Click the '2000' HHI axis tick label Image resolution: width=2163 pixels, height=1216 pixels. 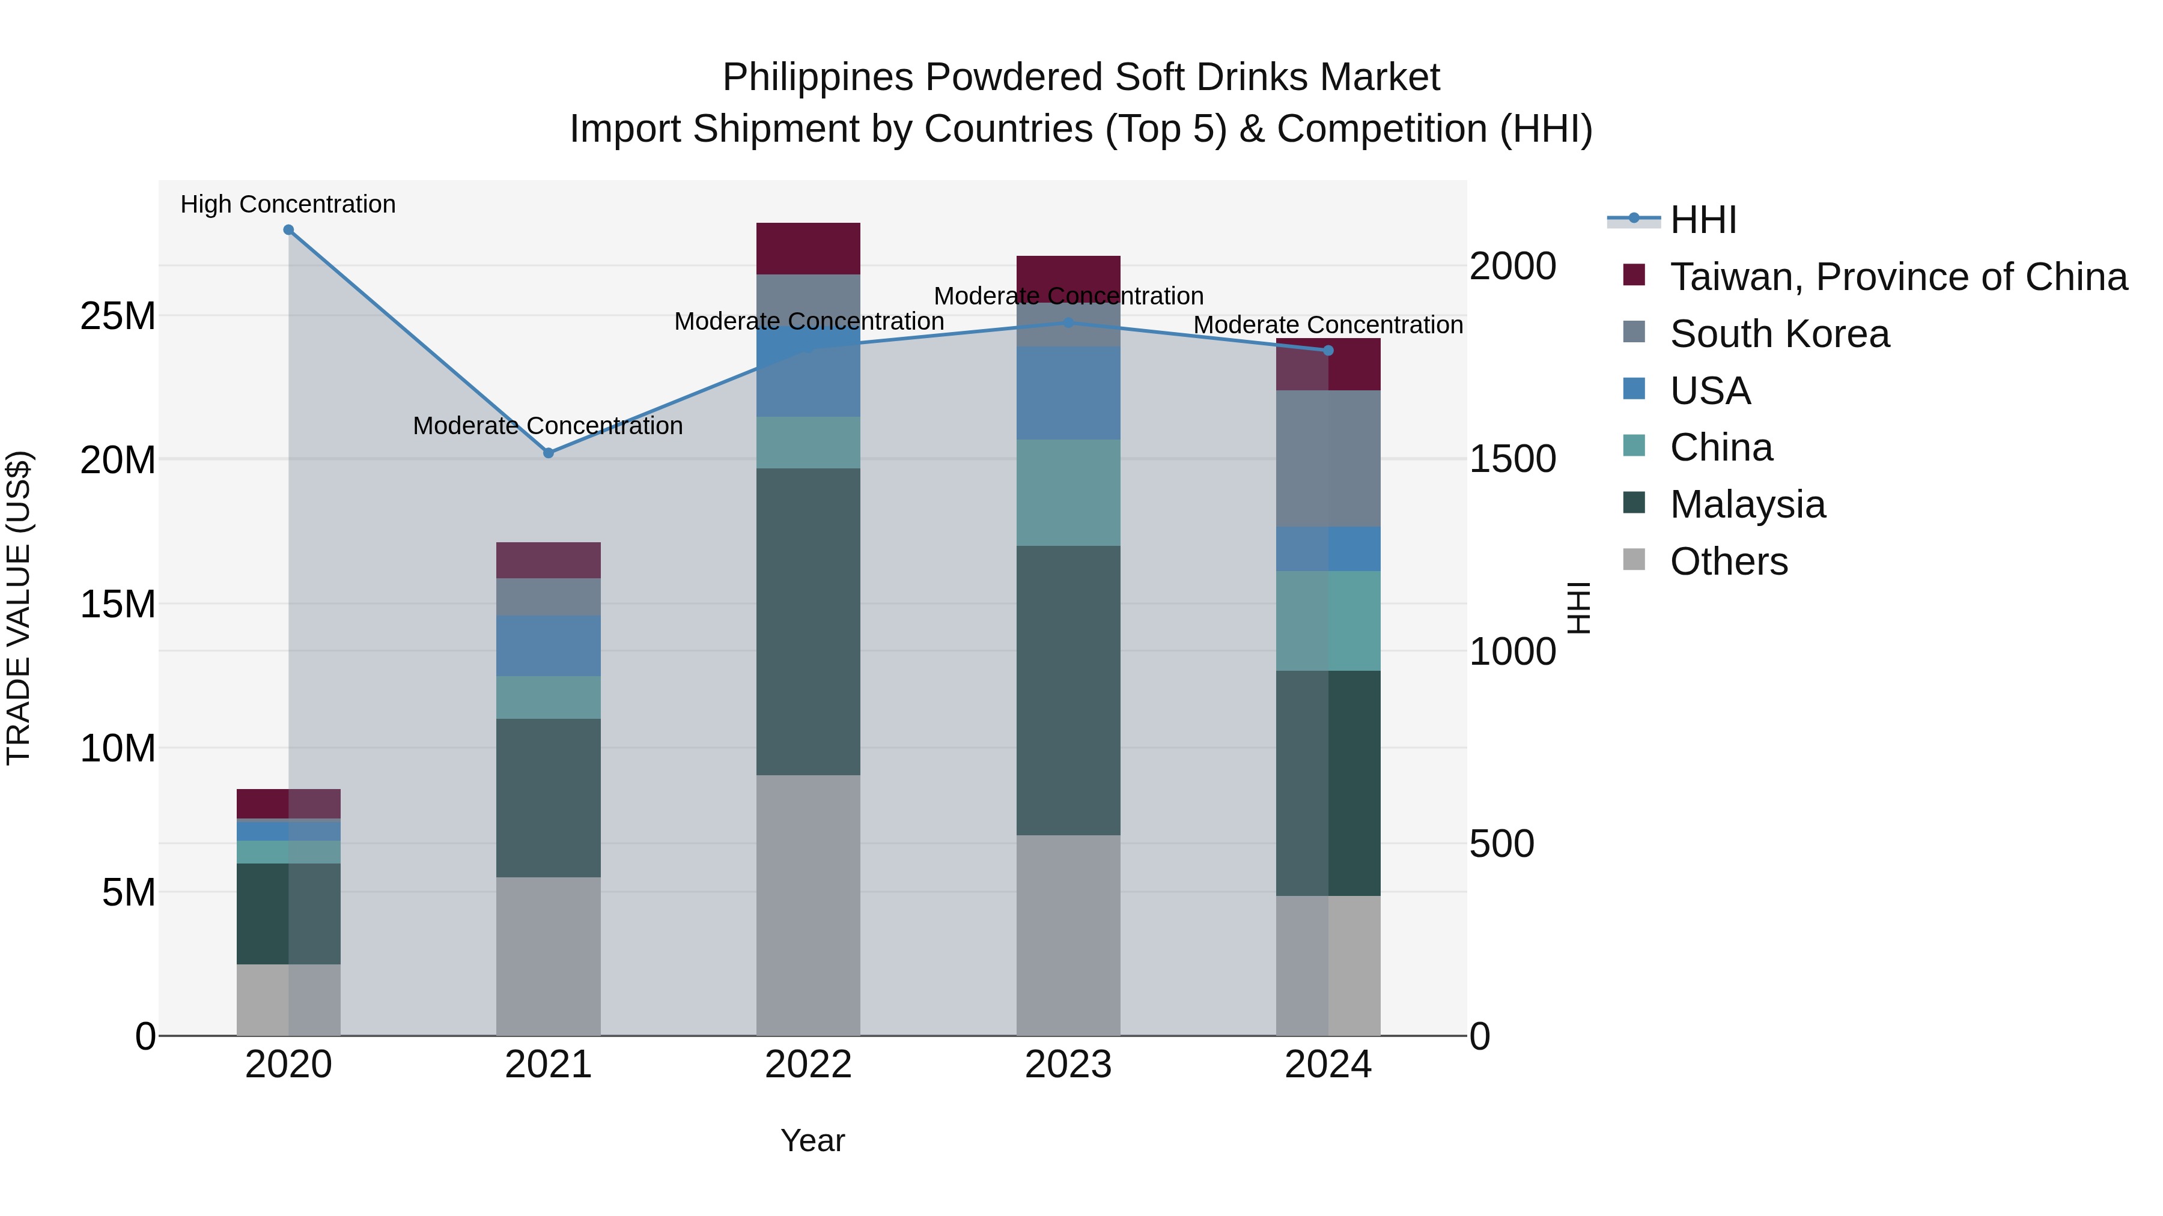tap(1513, 267)
